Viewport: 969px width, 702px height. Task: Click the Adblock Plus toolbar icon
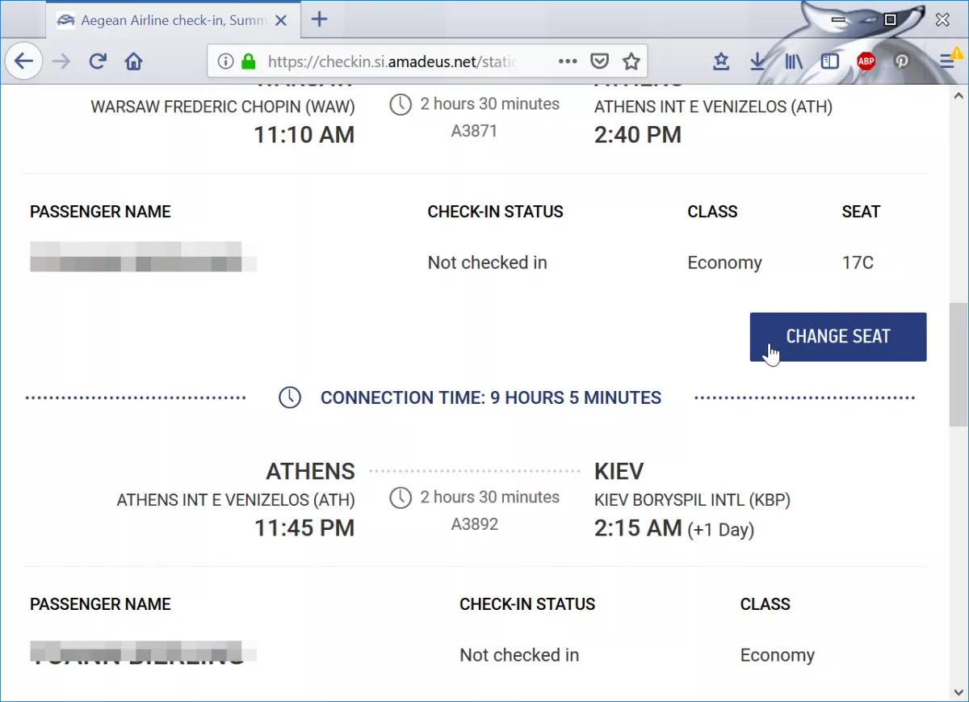[x=866, y=61]
